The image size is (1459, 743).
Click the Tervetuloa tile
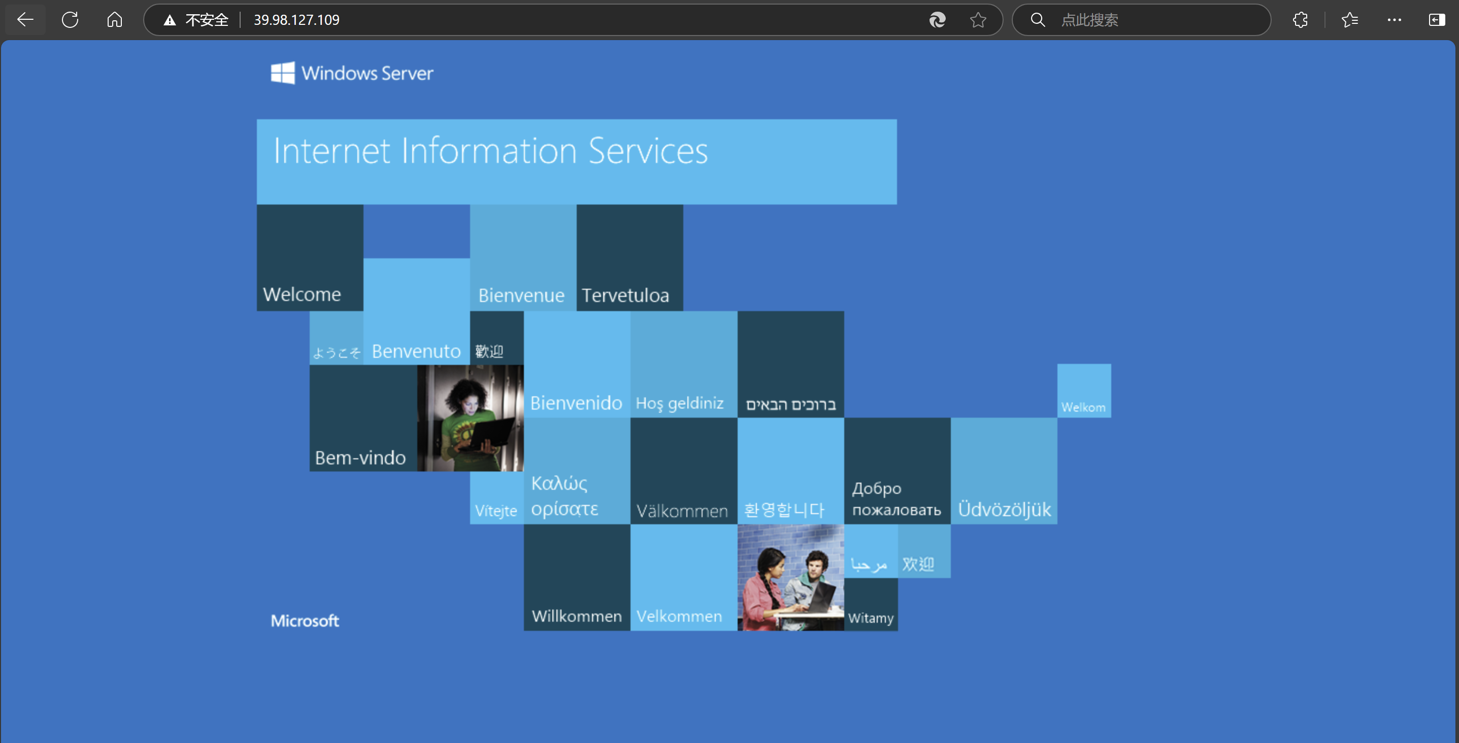point(630,258)
